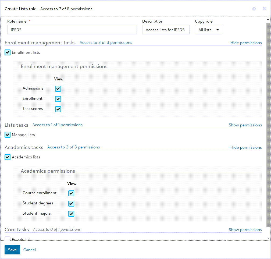
Task: Toggle the Enrollment View checkbox
Action: pos(58,99)
